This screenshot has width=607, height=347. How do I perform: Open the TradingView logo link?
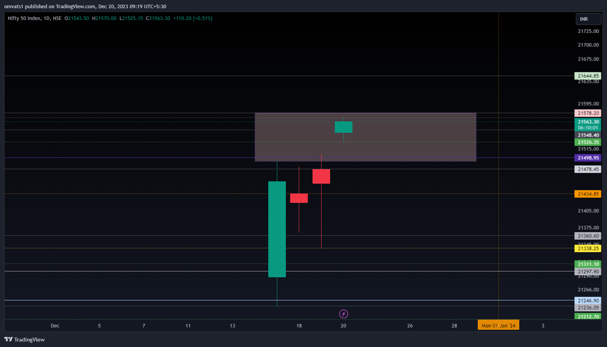coord(25,340)
